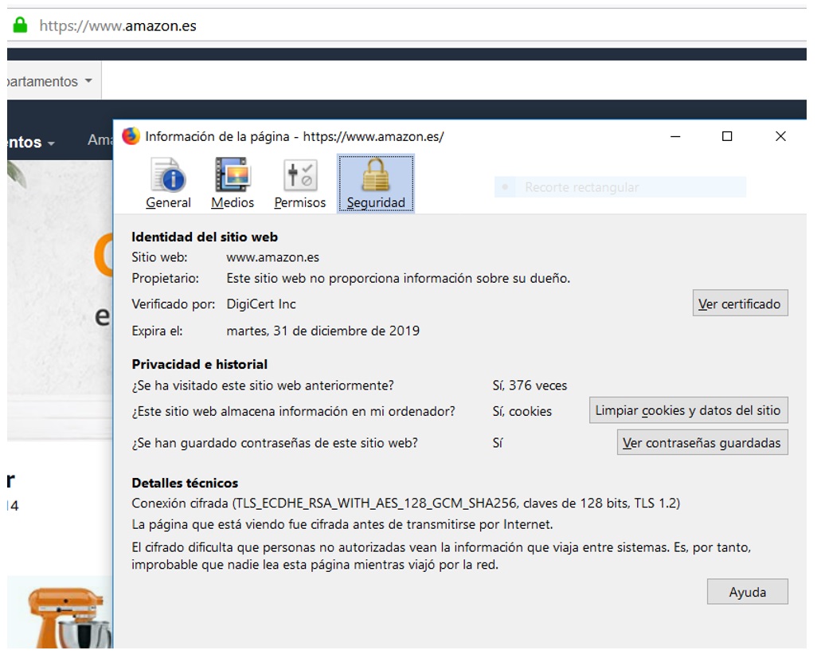817x658 pixels.
Task: Click 'Identidad del sitio web' heading
Action: point(204,237)
